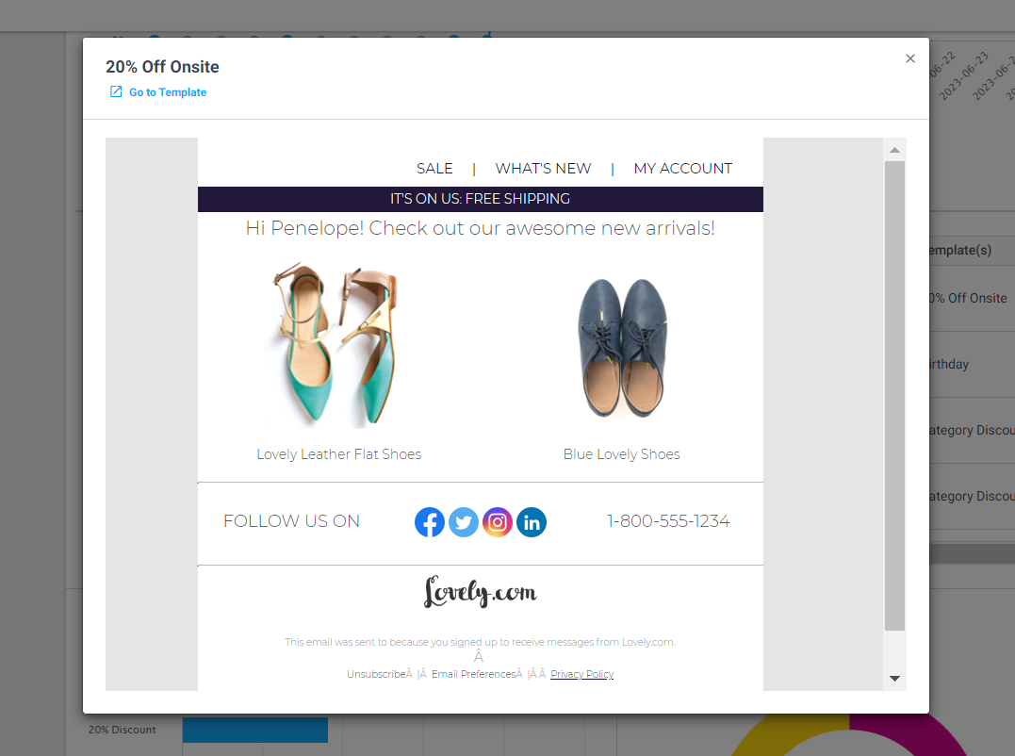Click the preview scrollbar up arrow
This screenshot has width=1015, height=756.
click(x=894, y=150)
